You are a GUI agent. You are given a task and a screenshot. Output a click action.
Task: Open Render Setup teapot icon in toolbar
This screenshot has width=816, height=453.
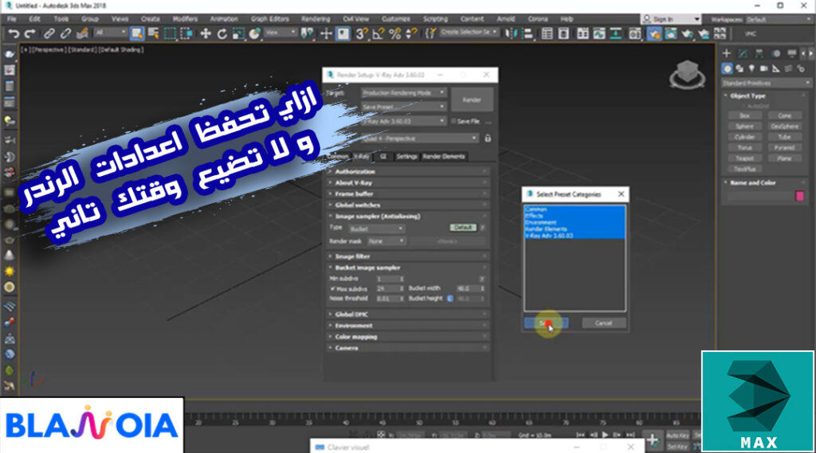coord(654,33)
